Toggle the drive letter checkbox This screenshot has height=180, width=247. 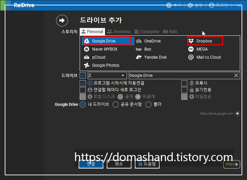(83, 76)
